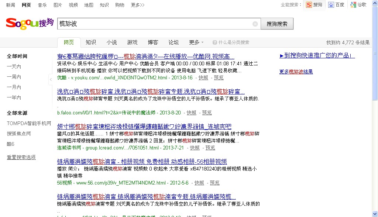The image size is (378, 217).
Task: Open 快照 for the 56视频 result
Action: [x=199, y=183]
